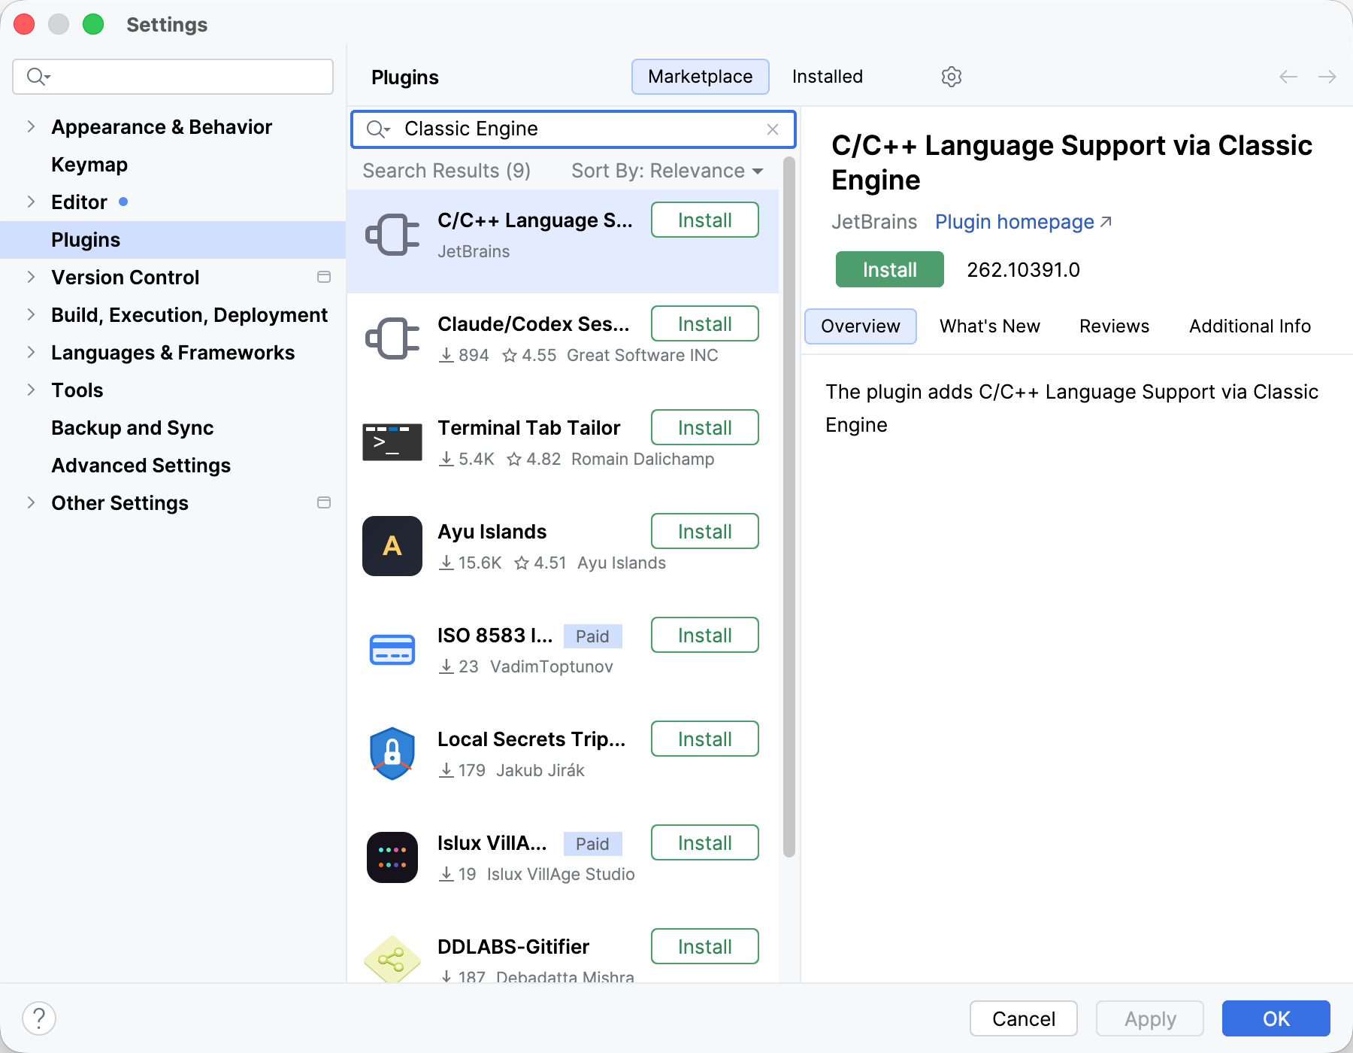The width and height of the screenshot is (1353, 1053).
Task: Open plugin search history magnifier icon
Action: 378,129
